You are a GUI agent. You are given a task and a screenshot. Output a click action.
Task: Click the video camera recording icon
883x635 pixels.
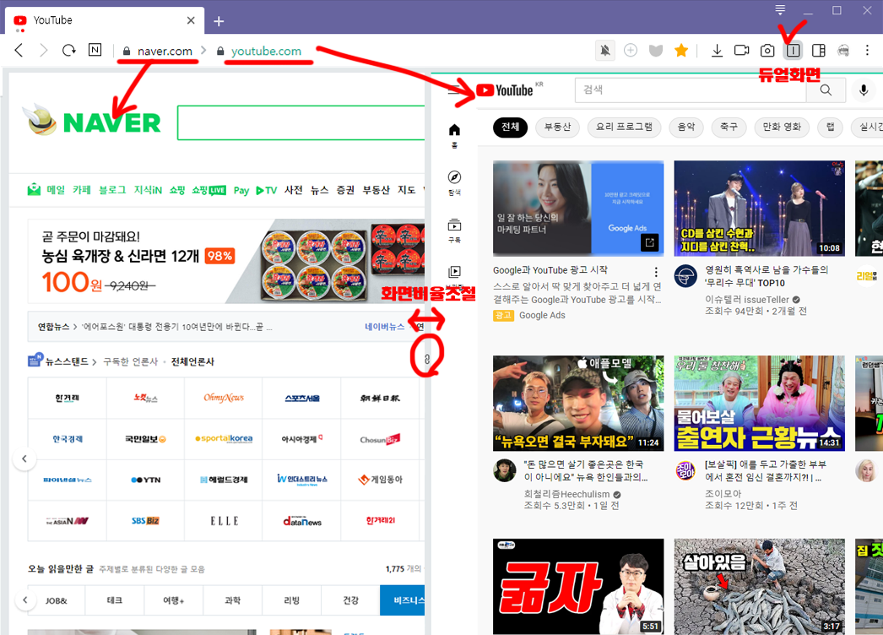pyautogui.click(x=742, y=50)
